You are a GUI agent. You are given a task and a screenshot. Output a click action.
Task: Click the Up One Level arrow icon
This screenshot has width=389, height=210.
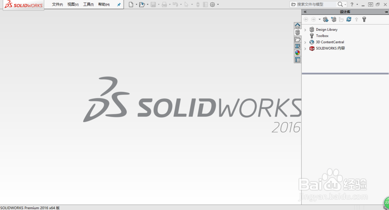pos(356,19)
